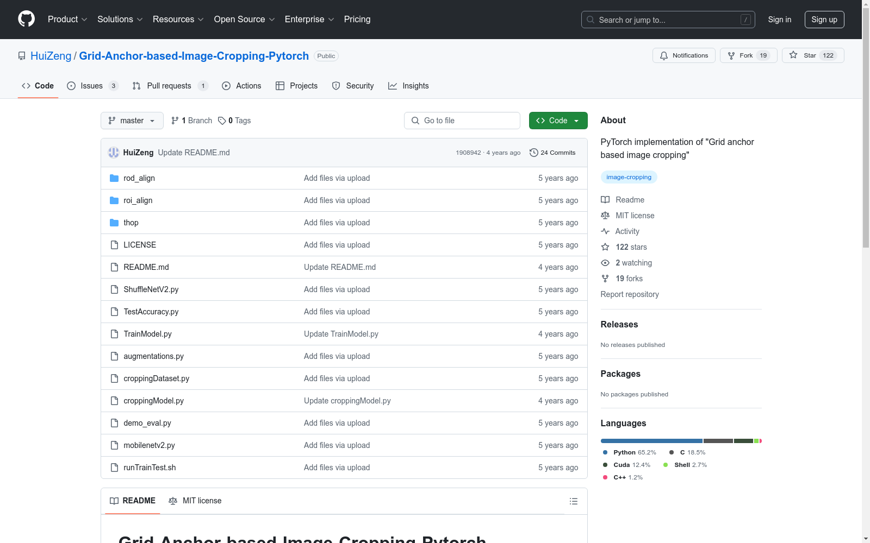This screenshot has height=543, width=870.
Task: Open the README table of contents icon
Action: pyautogui.click(x=573, y=501)
